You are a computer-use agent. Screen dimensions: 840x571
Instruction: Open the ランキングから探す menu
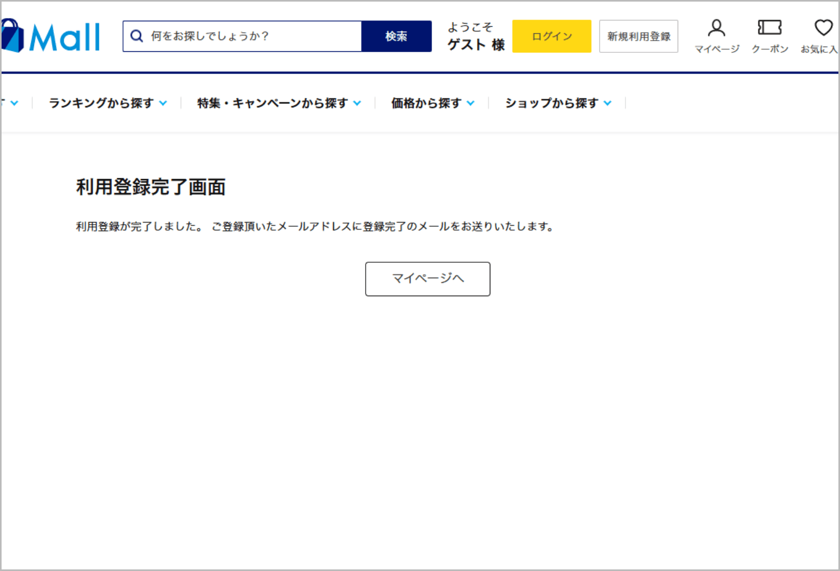coord(101,103)
